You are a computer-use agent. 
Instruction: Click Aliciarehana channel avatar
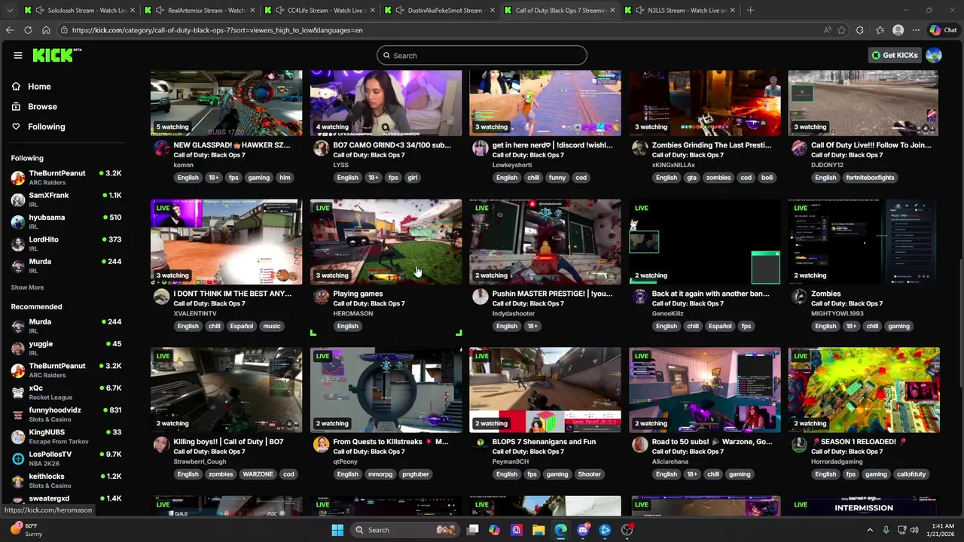[640, 445]
